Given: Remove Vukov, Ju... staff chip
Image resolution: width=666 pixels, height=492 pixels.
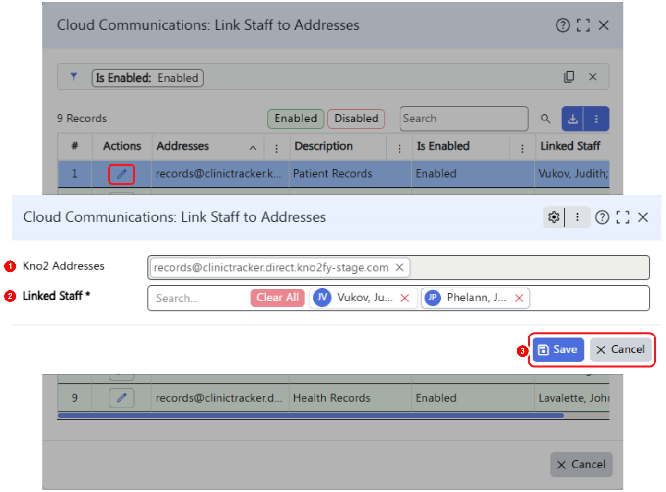Looking at the screenshot, I should click(x=405, y=298).
